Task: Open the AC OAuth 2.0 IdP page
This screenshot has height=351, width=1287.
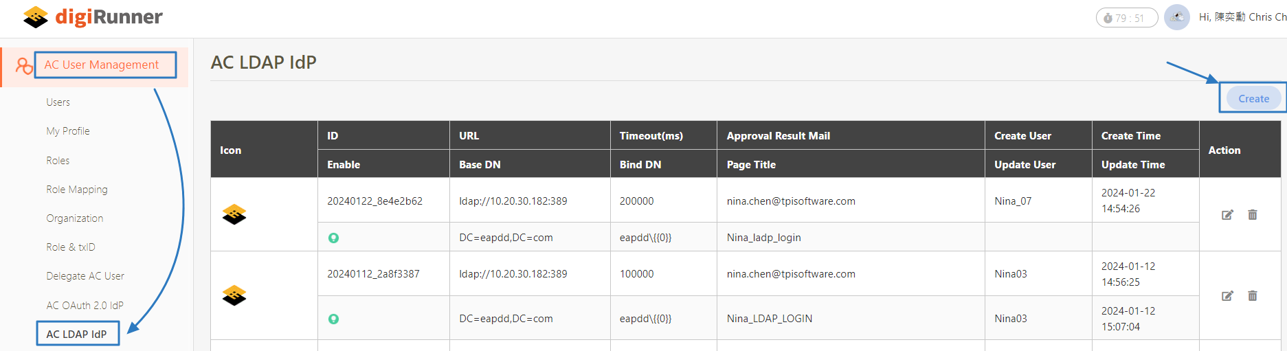Action: pos(85,306)
